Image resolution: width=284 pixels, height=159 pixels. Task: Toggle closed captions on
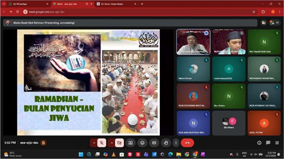154,143
